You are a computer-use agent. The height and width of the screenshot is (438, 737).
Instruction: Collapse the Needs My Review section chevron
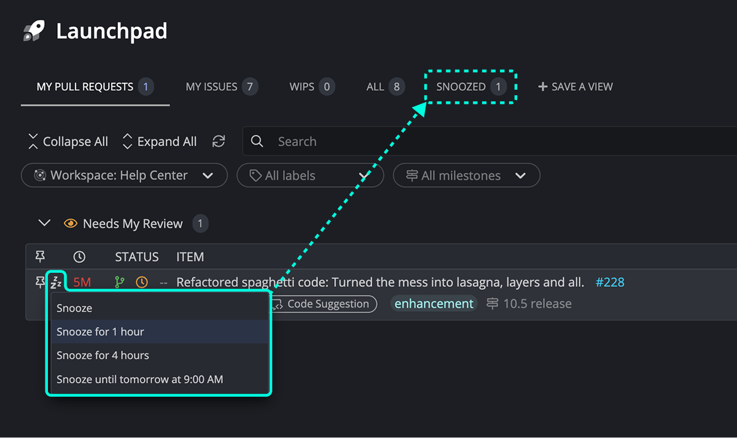click(44, 223)
